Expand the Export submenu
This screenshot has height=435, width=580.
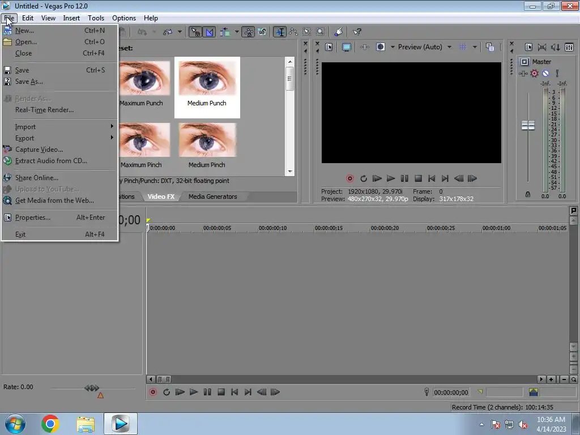click(x=59, y=138)
